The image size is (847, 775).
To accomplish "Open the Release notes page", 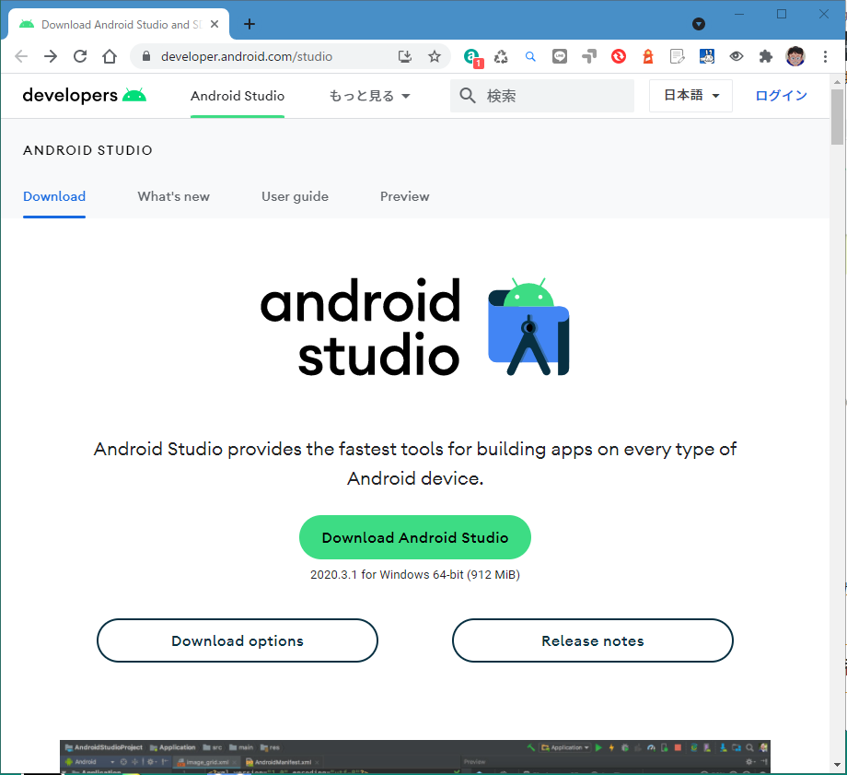I will pos(592,640).
